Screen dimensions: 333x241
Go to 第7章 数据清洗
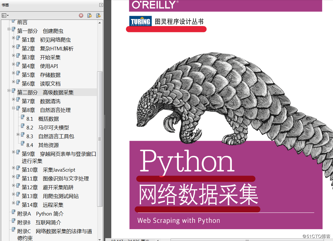click(x=41, y=101)
